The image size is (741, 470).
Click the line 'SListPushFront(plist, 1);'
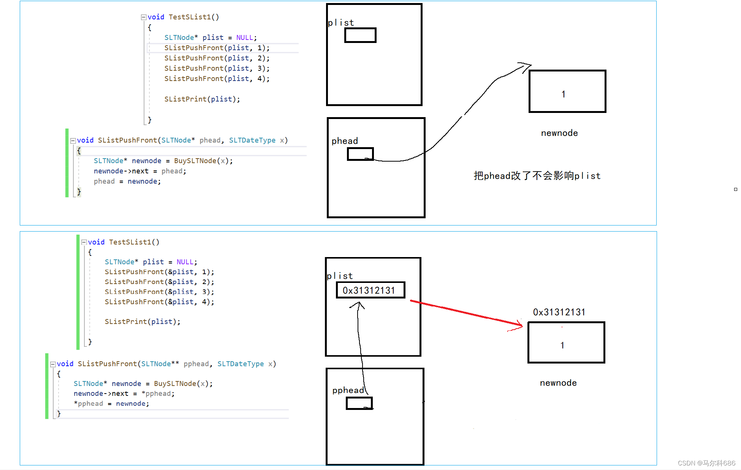click(217, 48)
